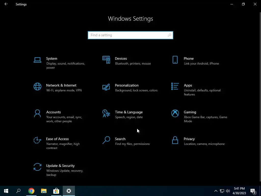Open File Explorer from the taskbar

[44, 191]
